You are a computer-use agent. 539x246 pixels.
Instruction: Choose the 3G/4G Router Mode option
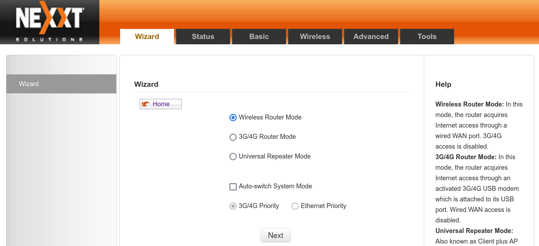(233, 137)
